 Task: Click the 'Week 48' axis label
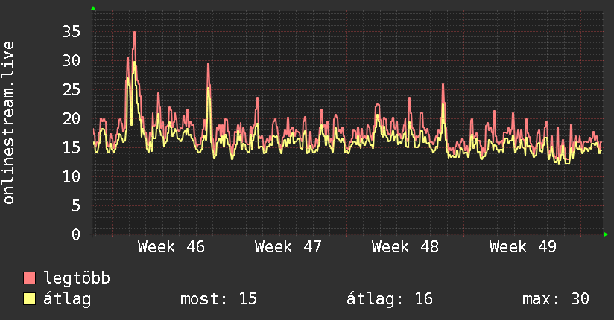(x=405, y=247)
